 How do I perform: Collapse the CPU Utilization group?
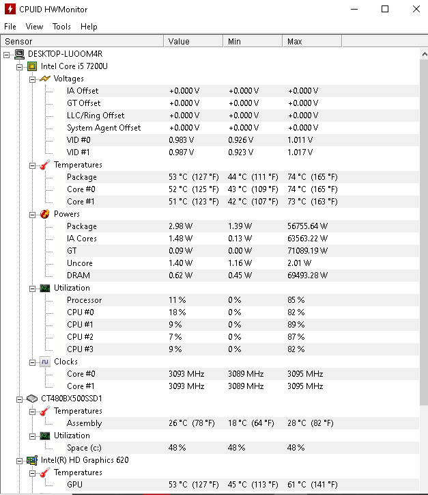pos(33,289)
